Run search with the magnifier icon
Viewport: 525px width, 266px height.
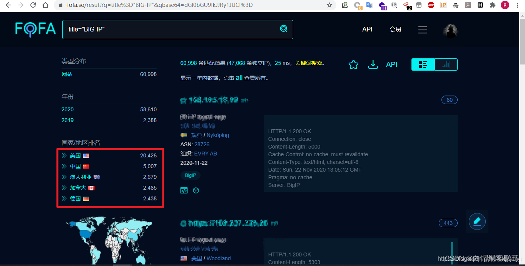284,29
